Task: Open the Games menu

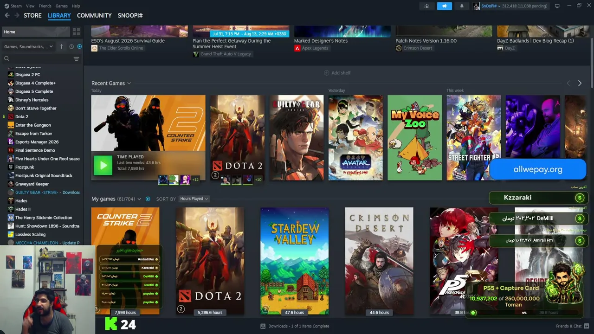Action: (62, 6)
